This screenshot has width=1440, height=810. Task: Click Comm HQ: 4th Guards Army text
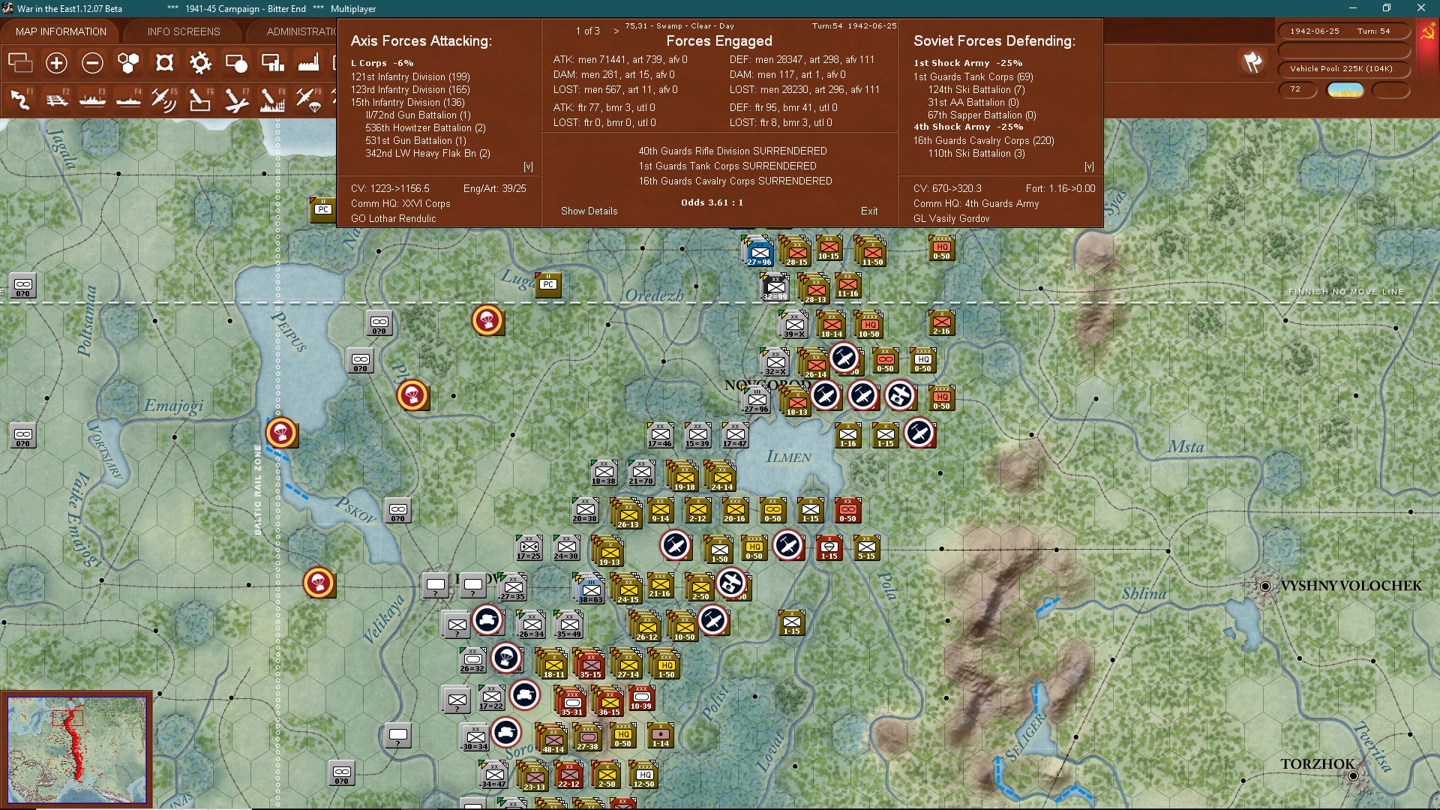(976, 204)
